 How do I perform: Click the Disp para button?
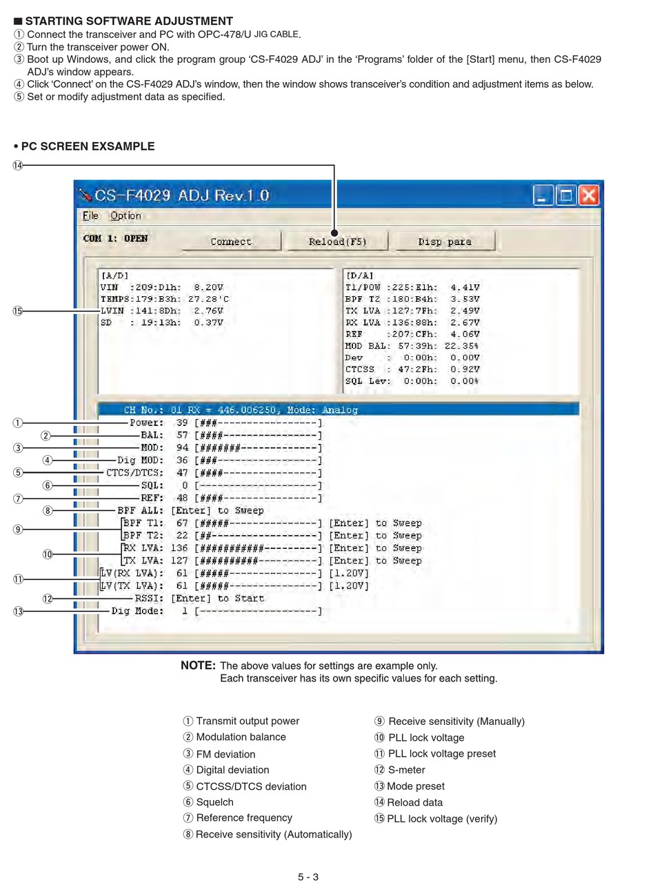[445, 242]
